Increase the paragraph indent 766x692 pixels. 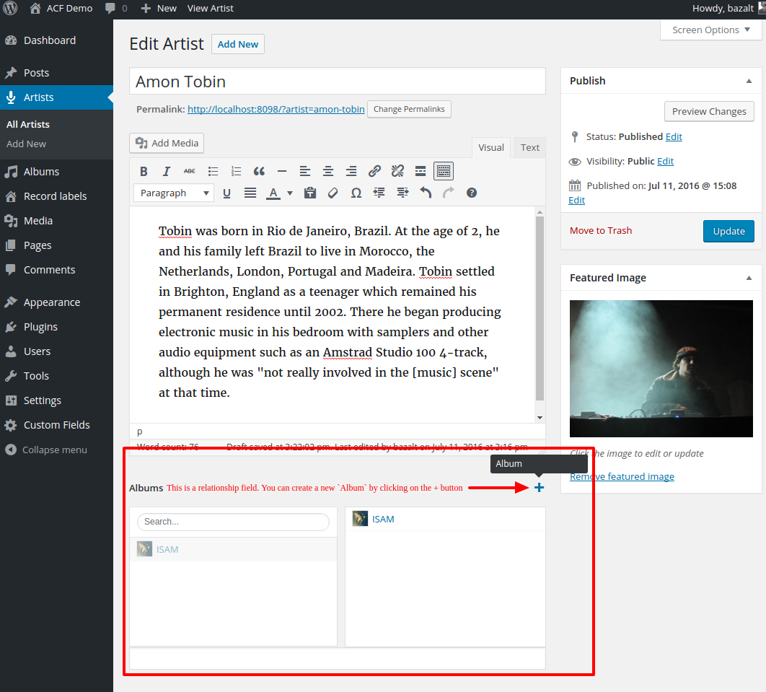402,193
